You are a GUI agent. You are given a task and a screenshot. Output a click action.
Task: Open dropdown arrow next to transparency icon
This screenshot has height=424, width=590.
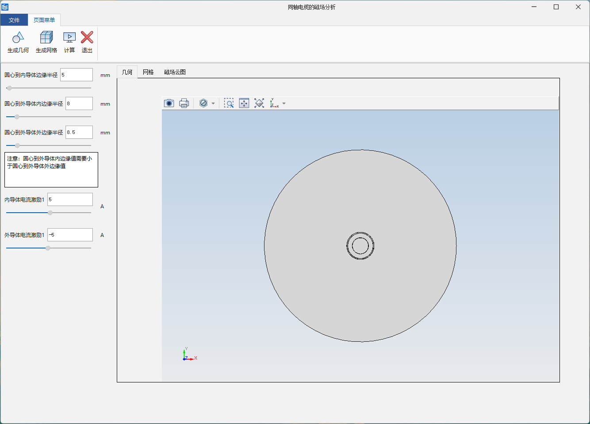pyautogui.click(x=213, y=103)
